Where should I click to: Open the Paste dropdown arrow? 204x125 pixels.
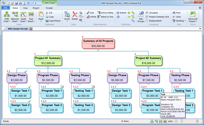click(41, 21)
